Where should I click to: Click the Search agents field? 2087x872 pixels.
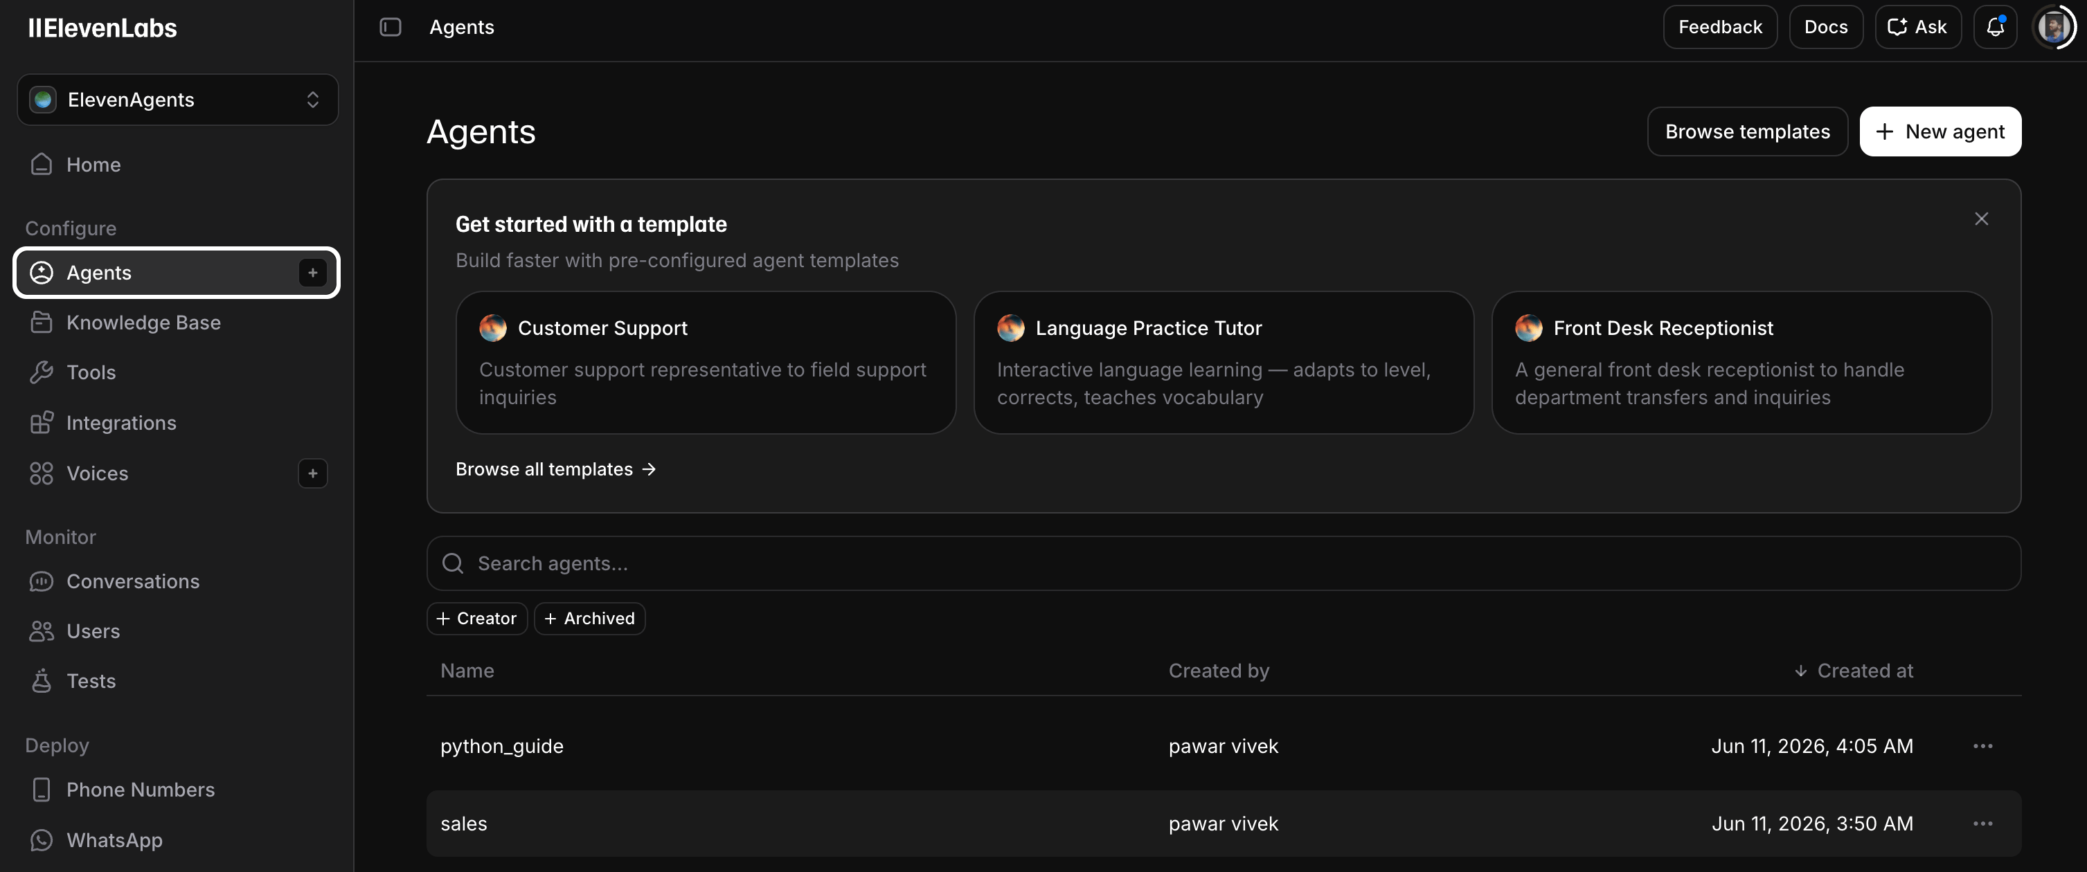tap(1224, 563)
